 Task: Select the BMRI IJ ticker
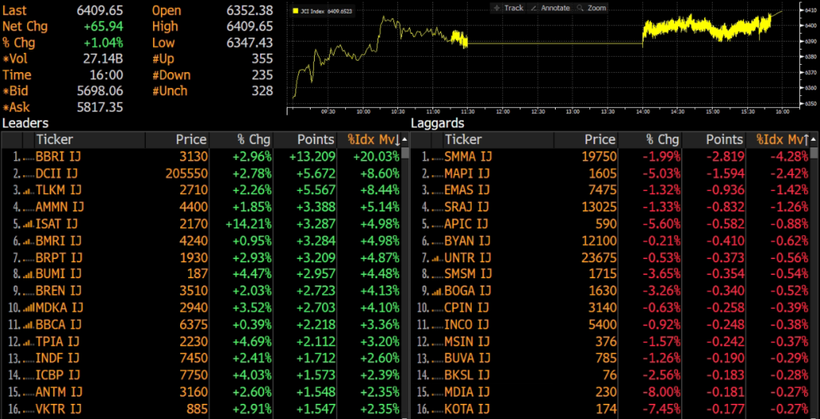pos(58,241)
